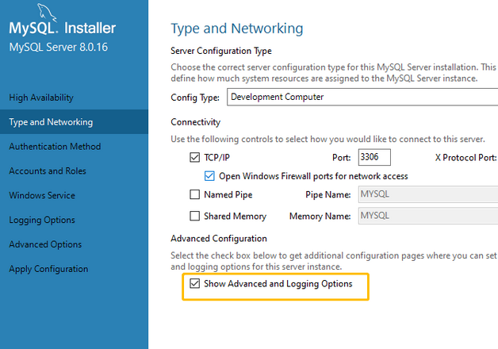Screen dimensions: 498x349
Task: Click the X Protocol Port label
Action: click(x=465, y=158)
